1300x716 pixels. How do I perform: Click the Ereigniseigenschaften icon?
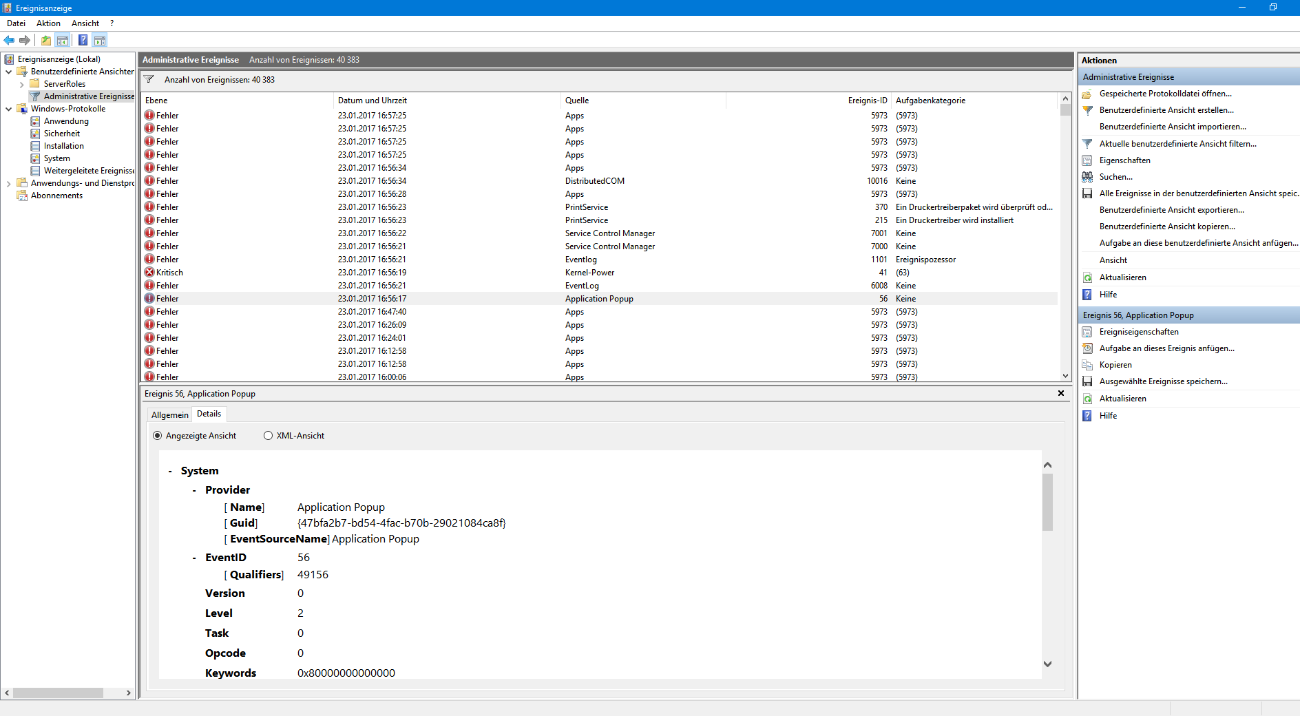pyautogui.click(x=1087, y=332)
